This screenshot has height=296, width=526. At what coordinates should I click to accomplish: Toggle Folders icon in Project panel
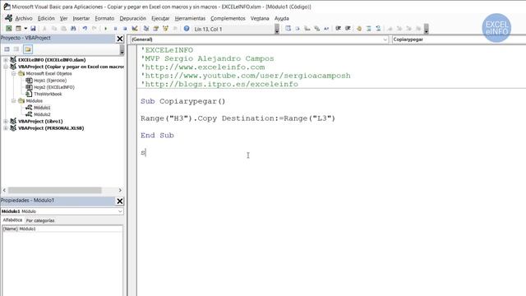pyautogui.click(x=28, y=49)
